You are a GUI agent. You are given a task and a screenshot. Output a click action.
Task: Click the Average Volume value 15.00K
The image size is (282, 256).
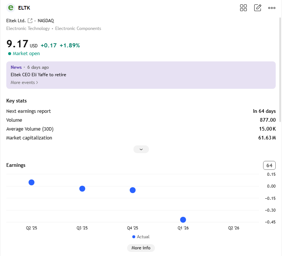[x=267, y=129]
